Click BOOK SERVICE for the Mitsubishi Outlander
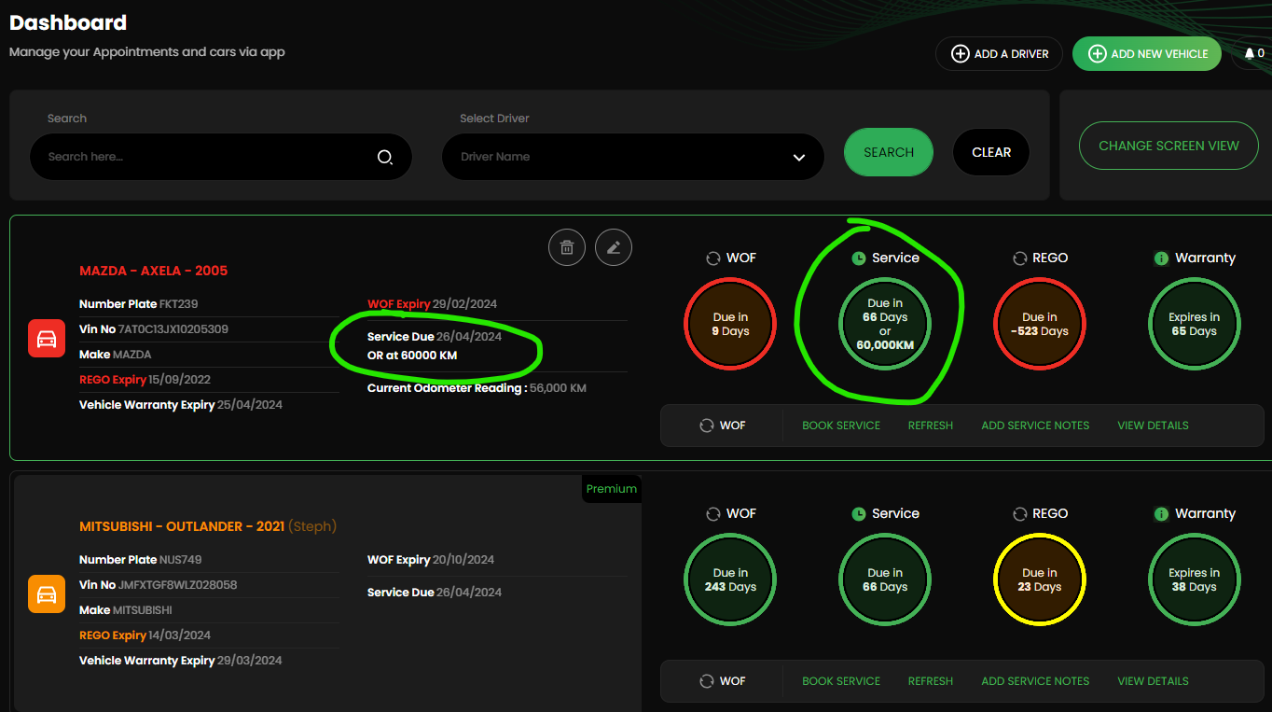The height and width of the screenshot is (712, 1272). (841, 681)
